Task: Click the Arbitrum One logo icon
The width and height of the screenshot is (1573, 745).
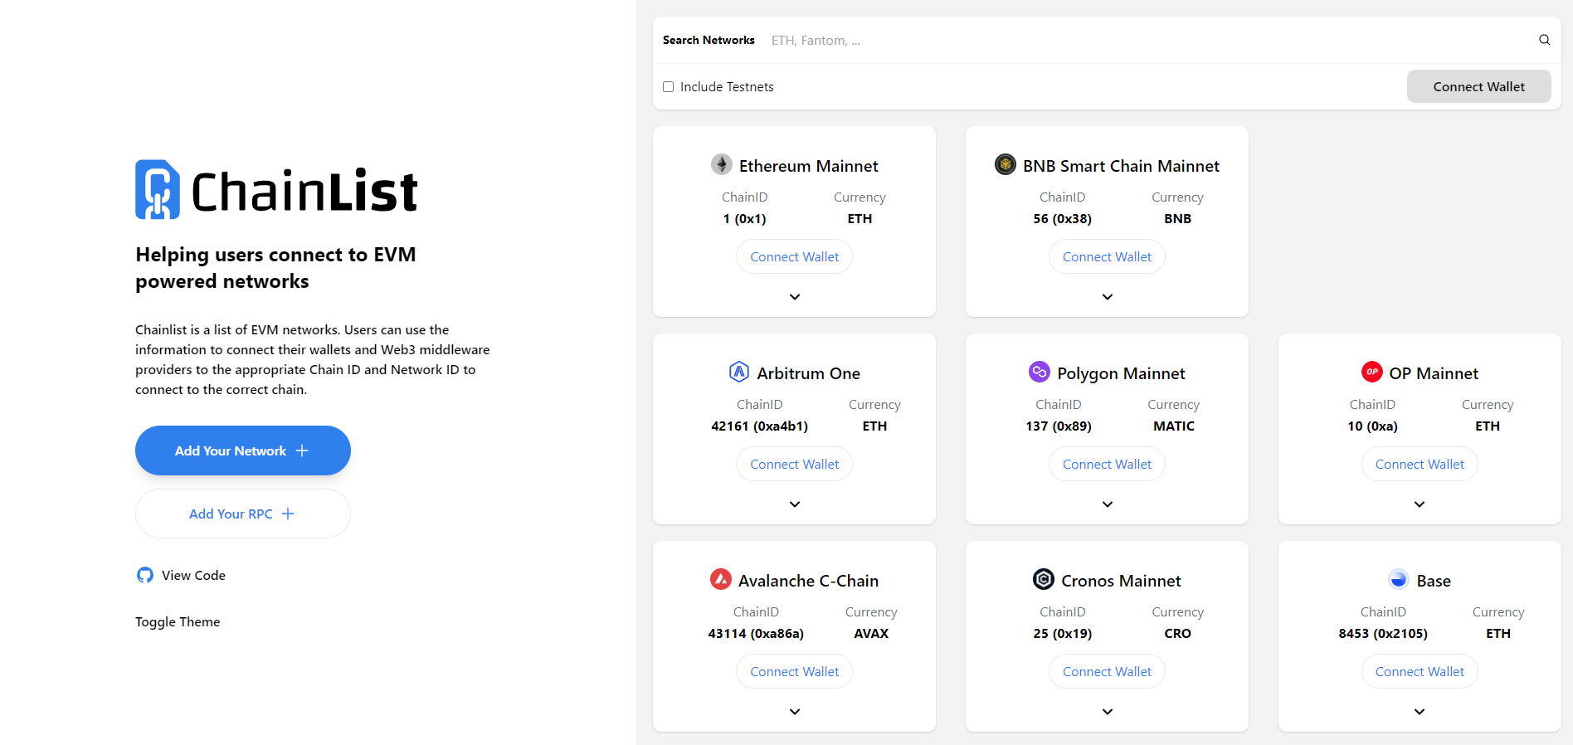Action: tap(739, 372)
